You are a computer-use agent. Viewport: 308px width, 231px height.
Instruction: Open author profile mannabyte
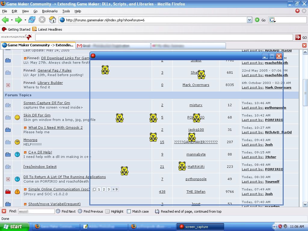coord(196,154)
